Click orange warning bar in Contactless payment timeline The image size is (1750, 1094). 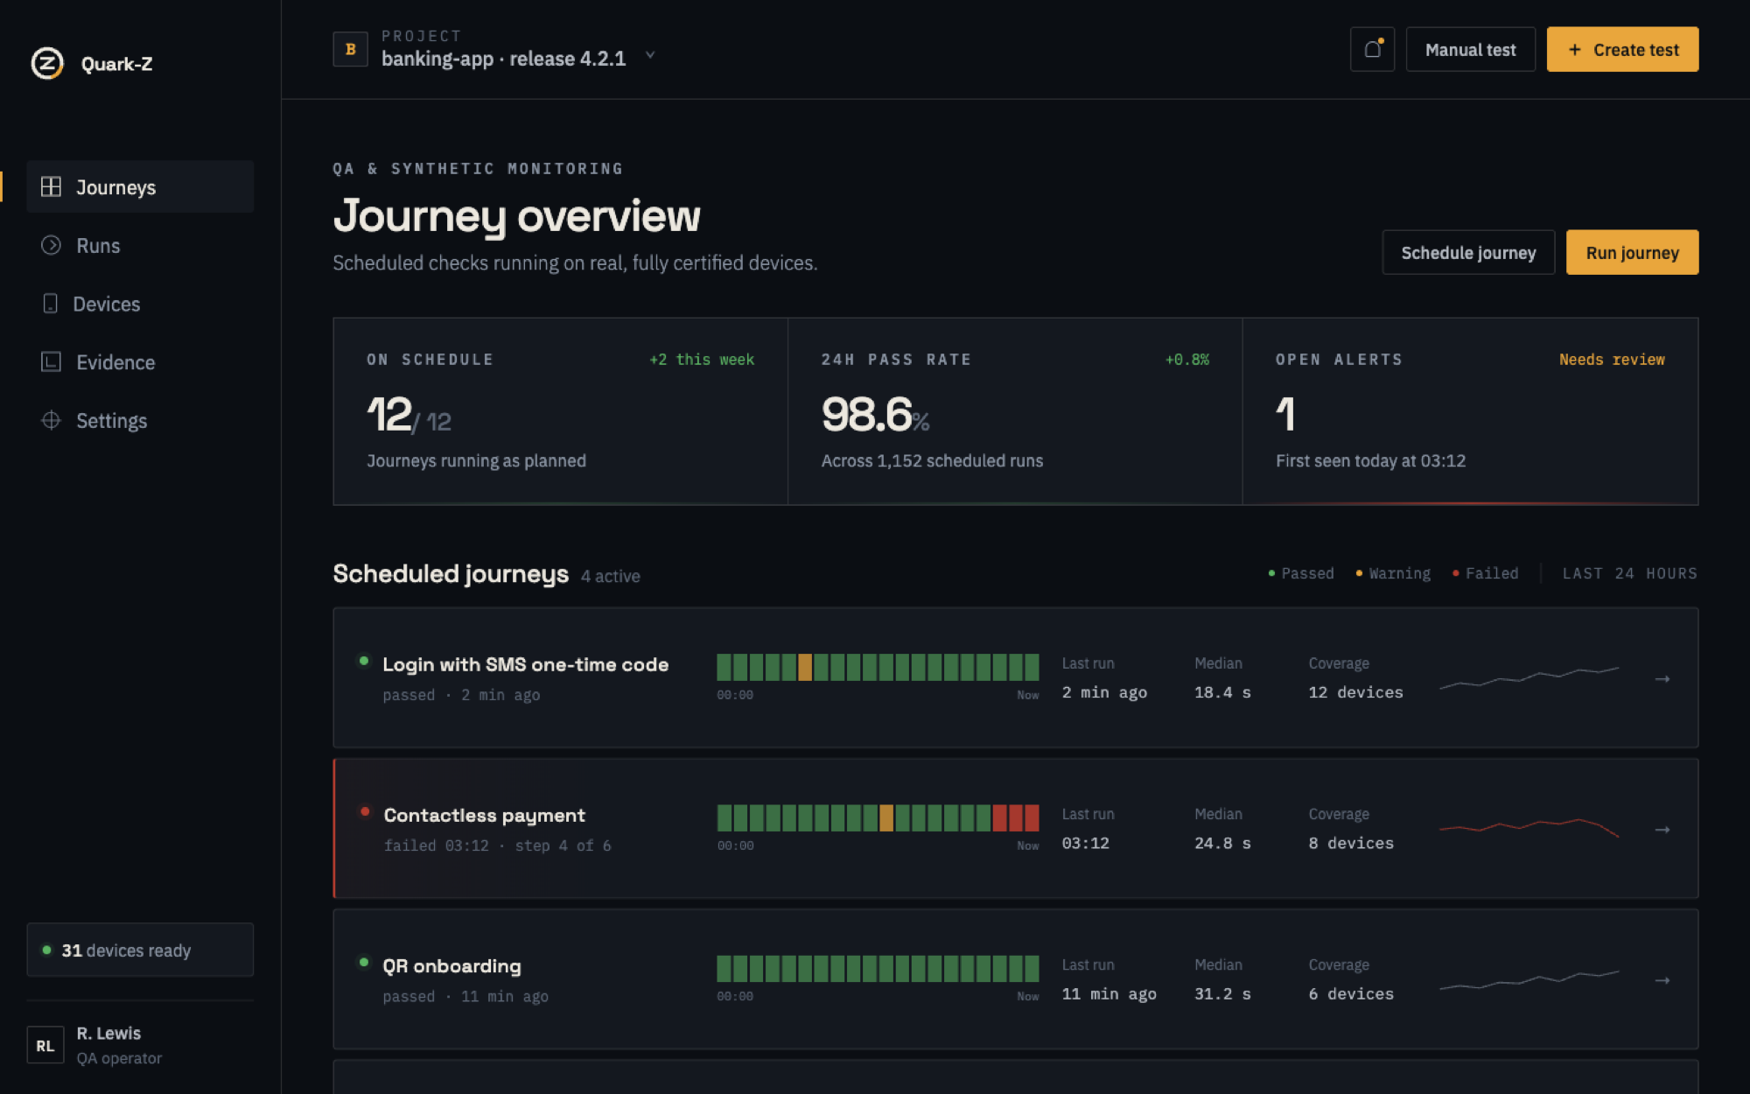(886, 817)
